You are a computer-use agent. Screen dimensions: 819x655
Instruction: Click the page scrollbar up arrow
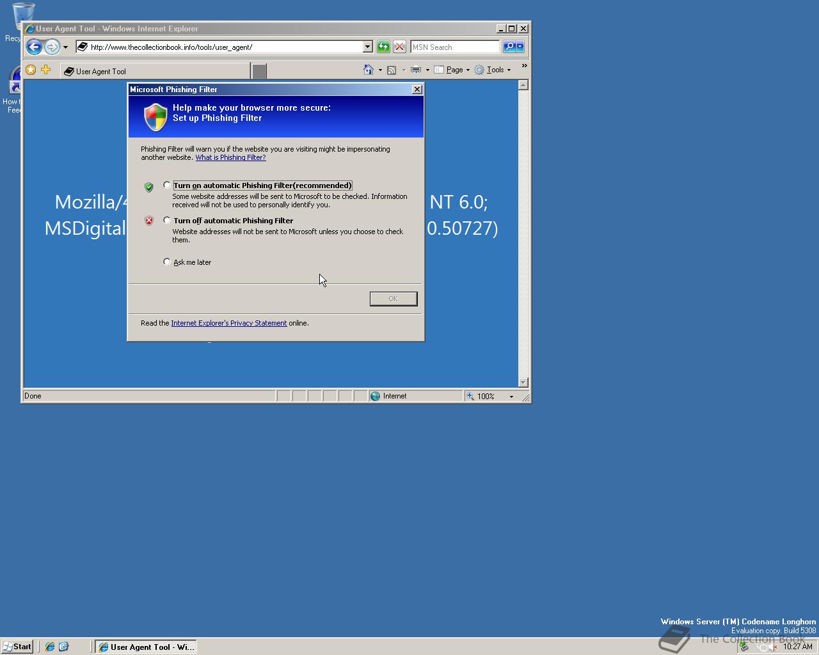(x=523, y=85)
